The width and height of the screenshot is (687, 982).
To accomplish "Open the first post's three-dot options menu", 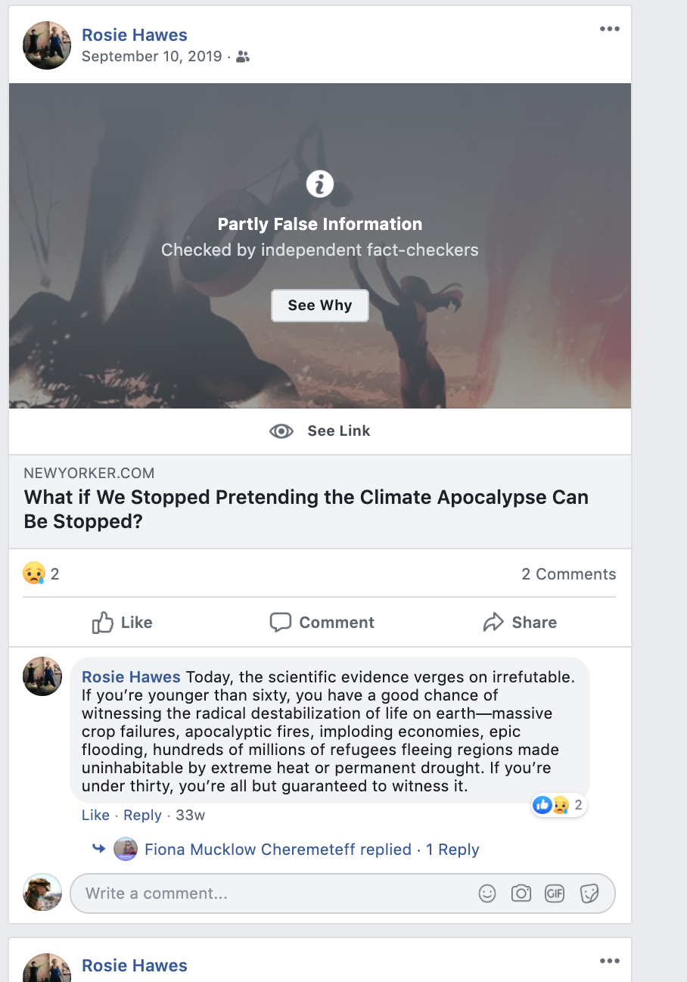I will pyautogui.click(x=609, y=30).
